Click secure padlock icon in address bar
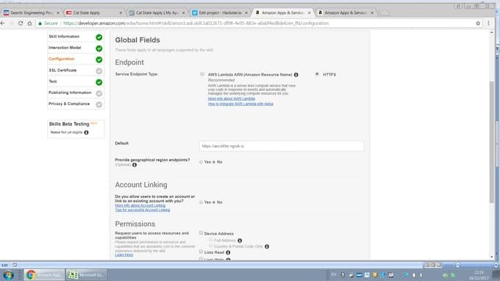The width and height of the screenshot is (500, 281). click(x=40, y=23)
